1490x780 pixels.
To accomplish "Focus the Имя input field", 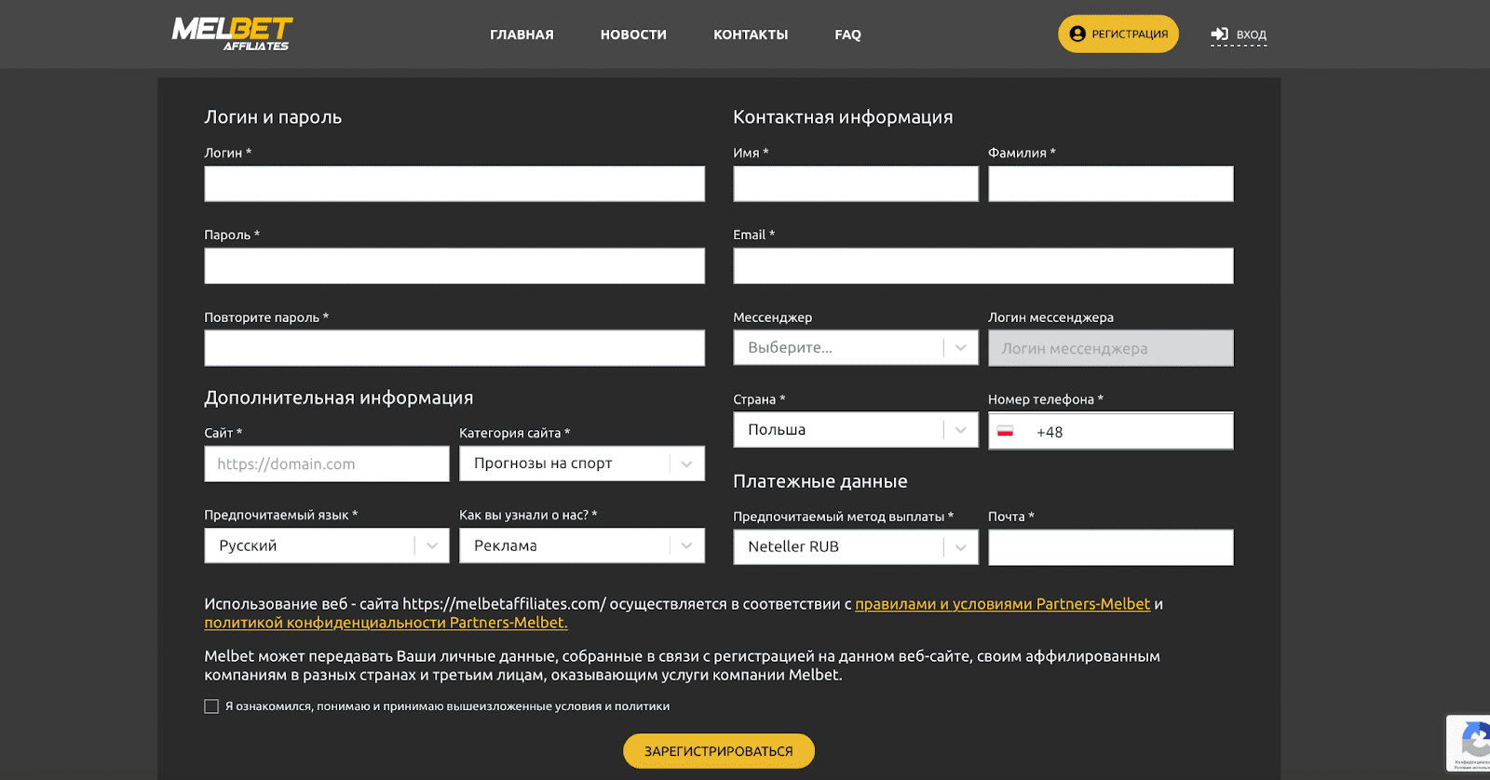I will click(x=856, y=184).
